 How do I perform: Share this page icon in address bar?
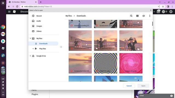point(159,7)
